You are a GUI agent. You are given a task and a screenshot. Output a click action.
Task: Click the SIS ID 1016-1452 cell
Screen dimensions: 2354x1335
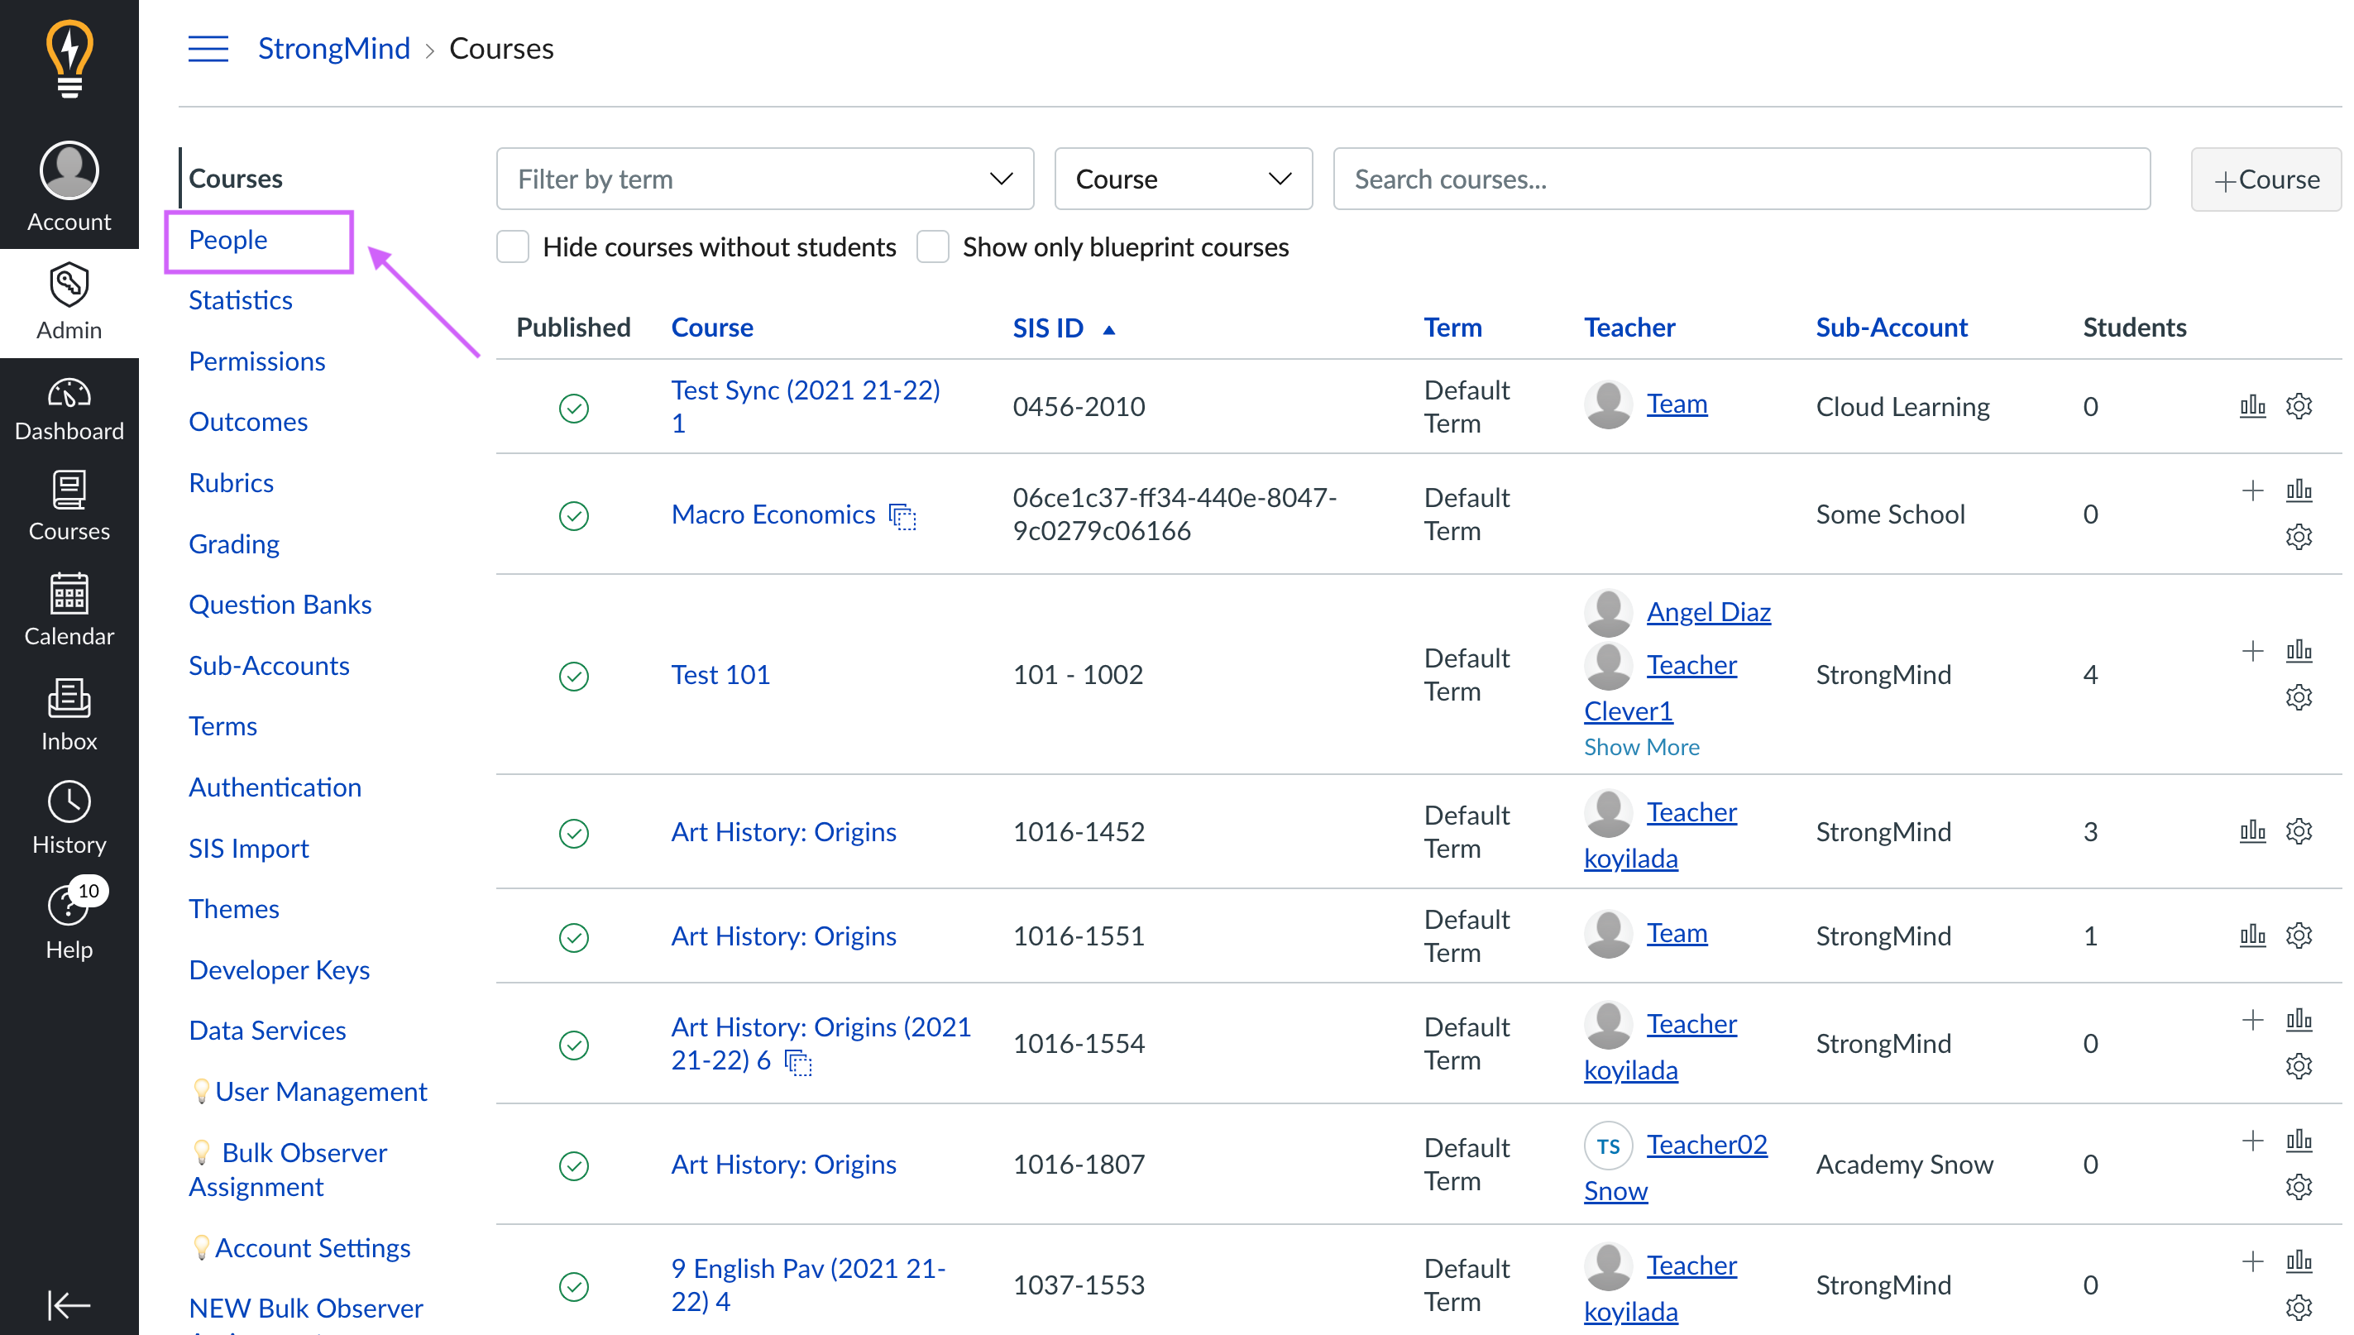pos(1078,831)
